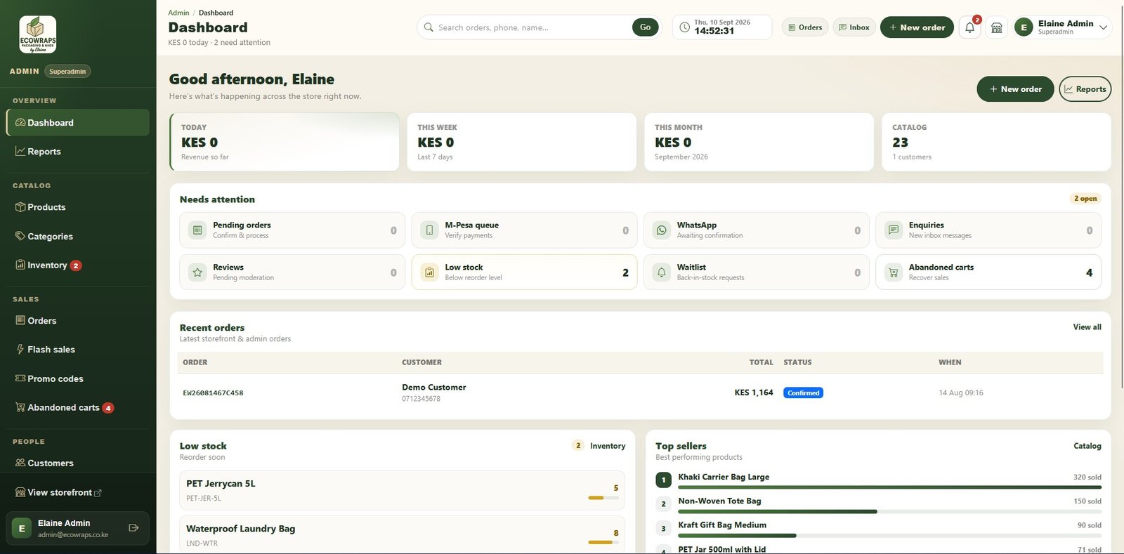Click the Non-Woven Tote Bag sales bar
1124x554 pixels.
[x=889, y=511]
